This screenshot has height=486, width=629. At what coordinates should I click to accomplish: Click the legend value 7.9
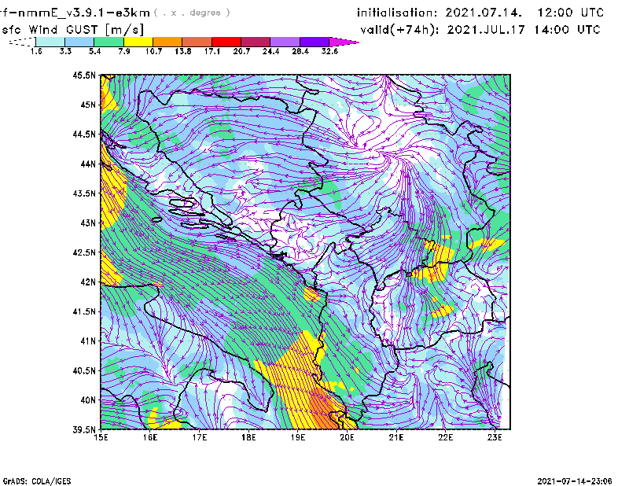[x=124, y=51]
